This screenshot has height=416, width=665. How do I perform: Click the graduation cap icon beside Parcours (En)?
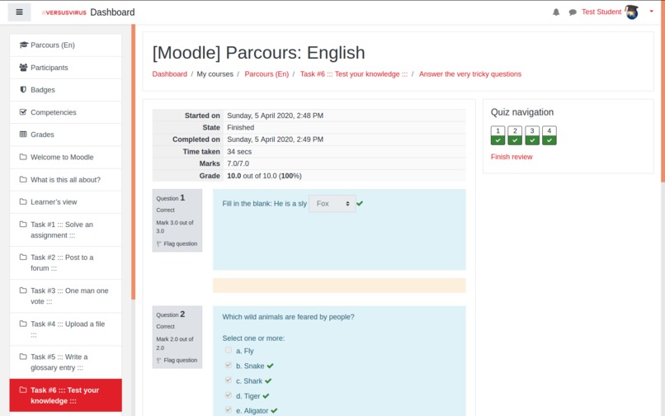point(24,45)
